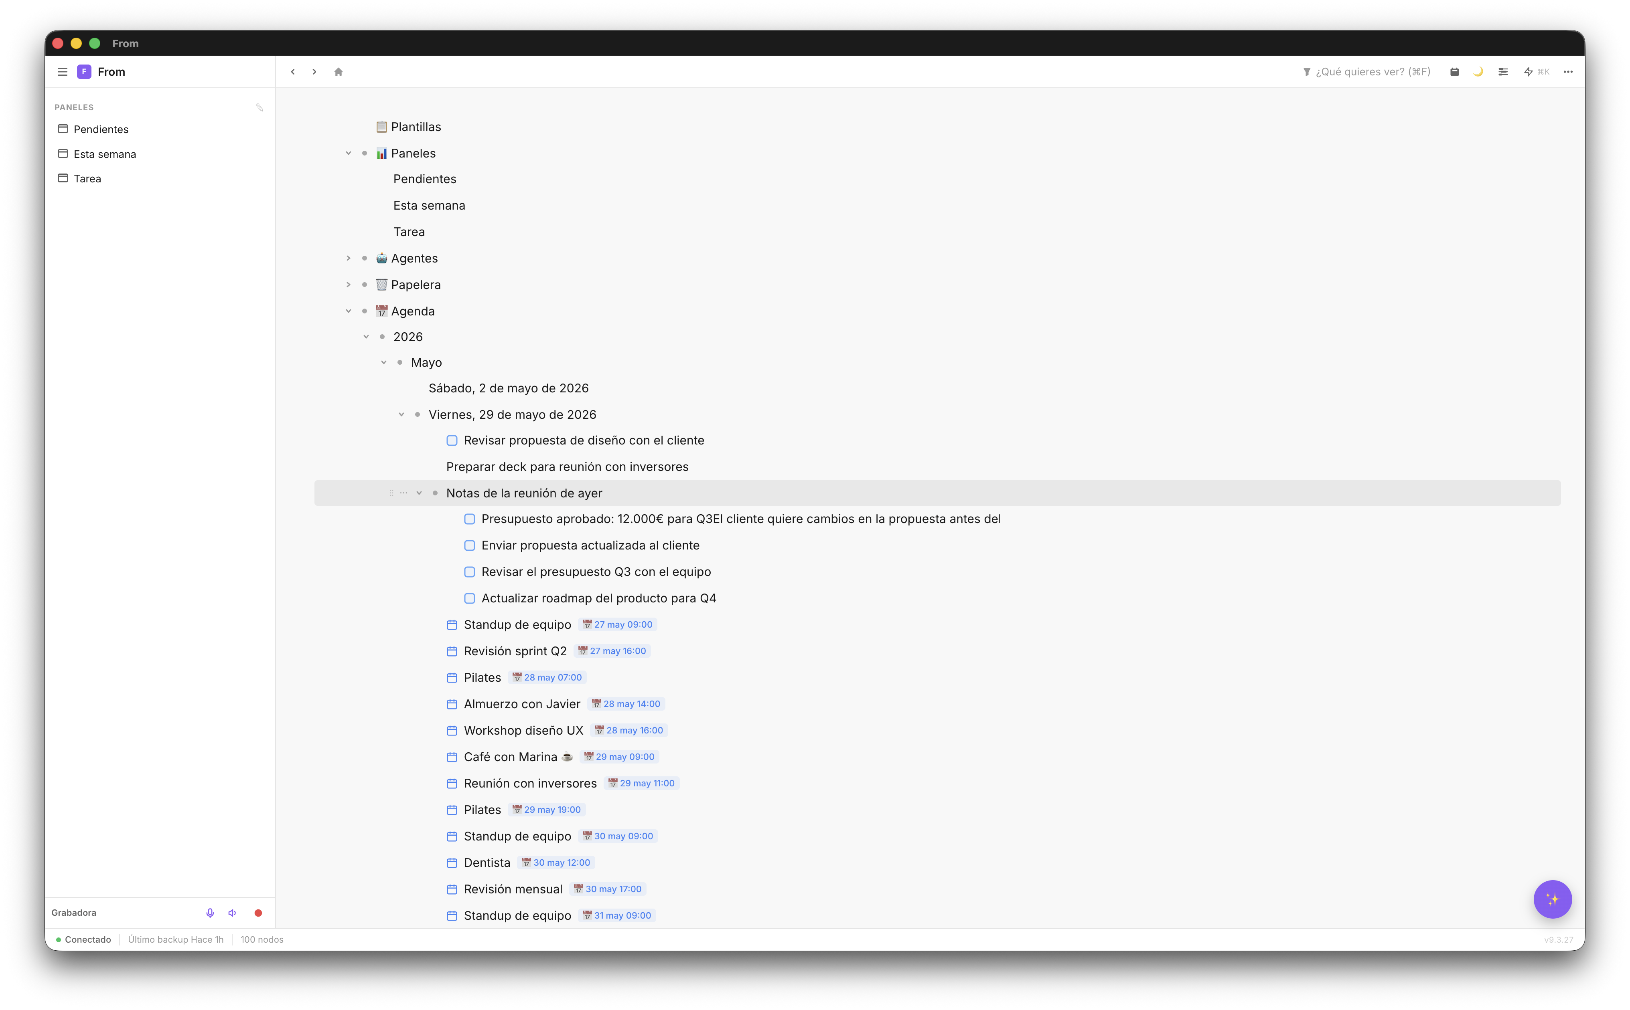Click the '100 nodos' status entry
Image resolution: width=1630 pixels, height=1010 pixels.
[262, 939]
